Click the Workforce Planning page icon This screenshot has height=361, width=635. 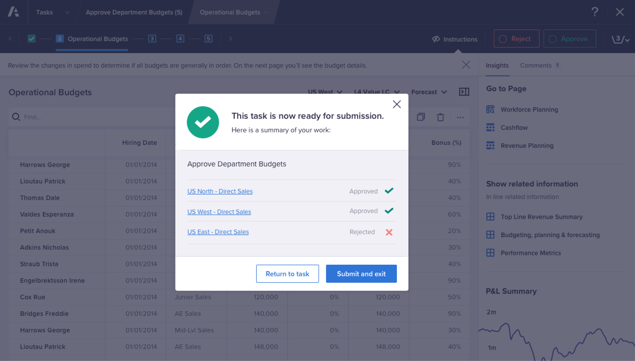click(x=490, y=110)
